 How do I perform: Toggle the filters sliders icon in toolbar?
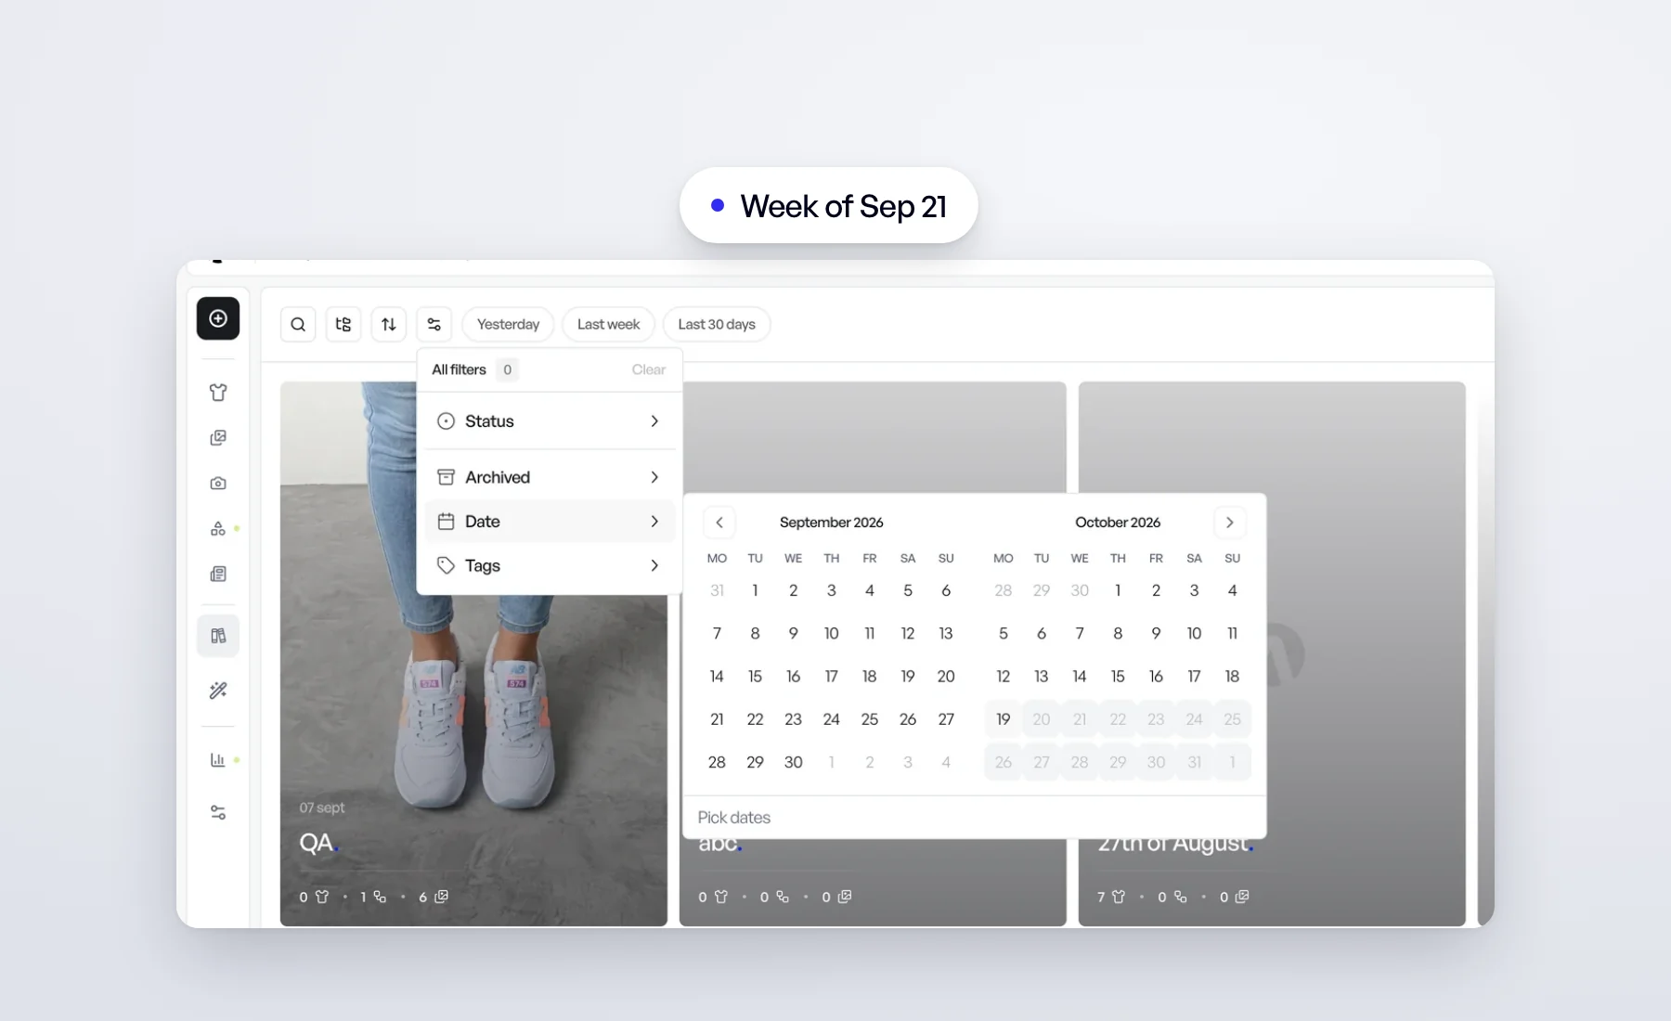(434, 324)
